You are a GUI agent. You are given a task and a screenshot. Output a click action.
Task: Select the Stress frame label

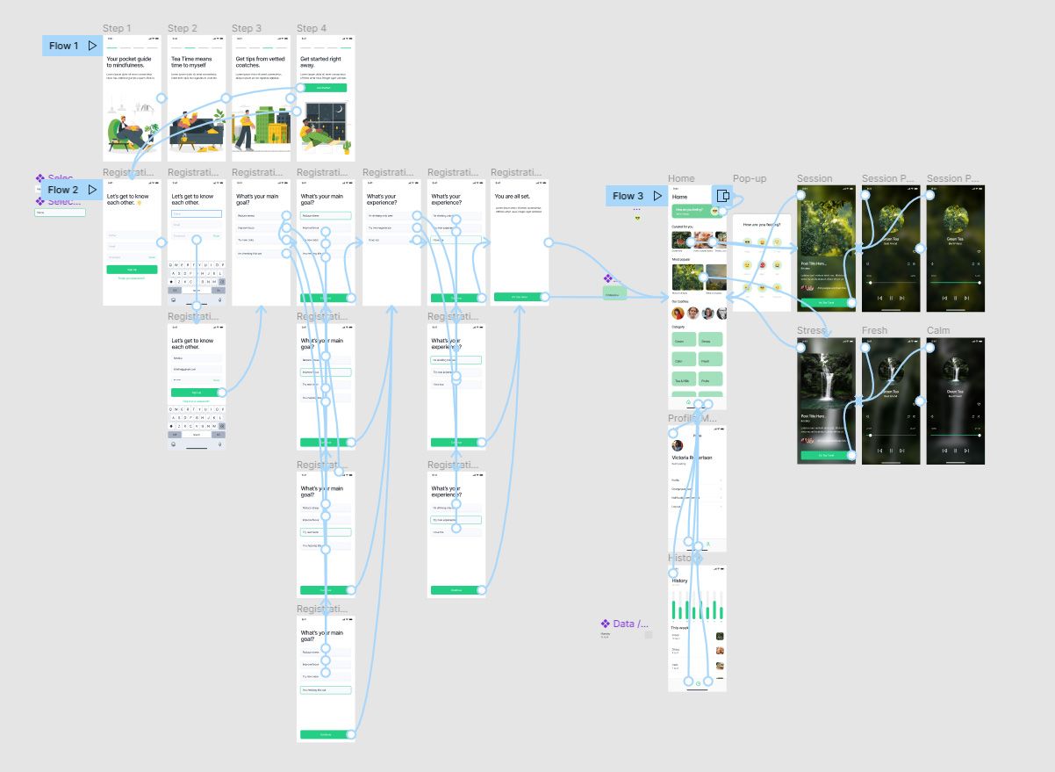[x=813, y=330]
